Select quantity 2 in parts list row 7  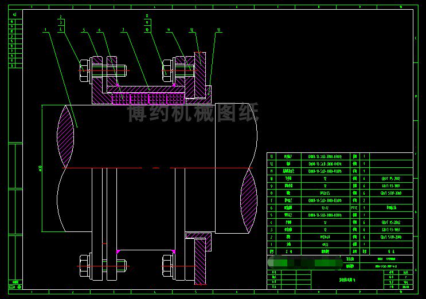tap(364, 200)
